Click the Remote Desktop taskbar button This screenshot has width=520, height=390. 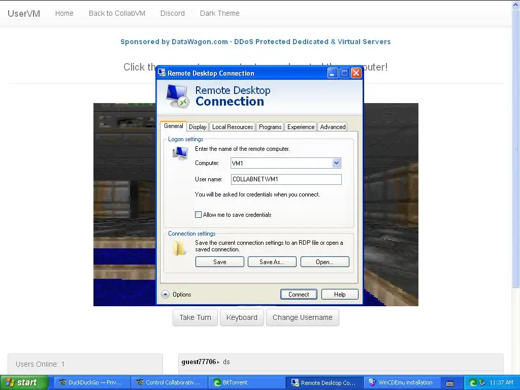(x=324, y=382)
